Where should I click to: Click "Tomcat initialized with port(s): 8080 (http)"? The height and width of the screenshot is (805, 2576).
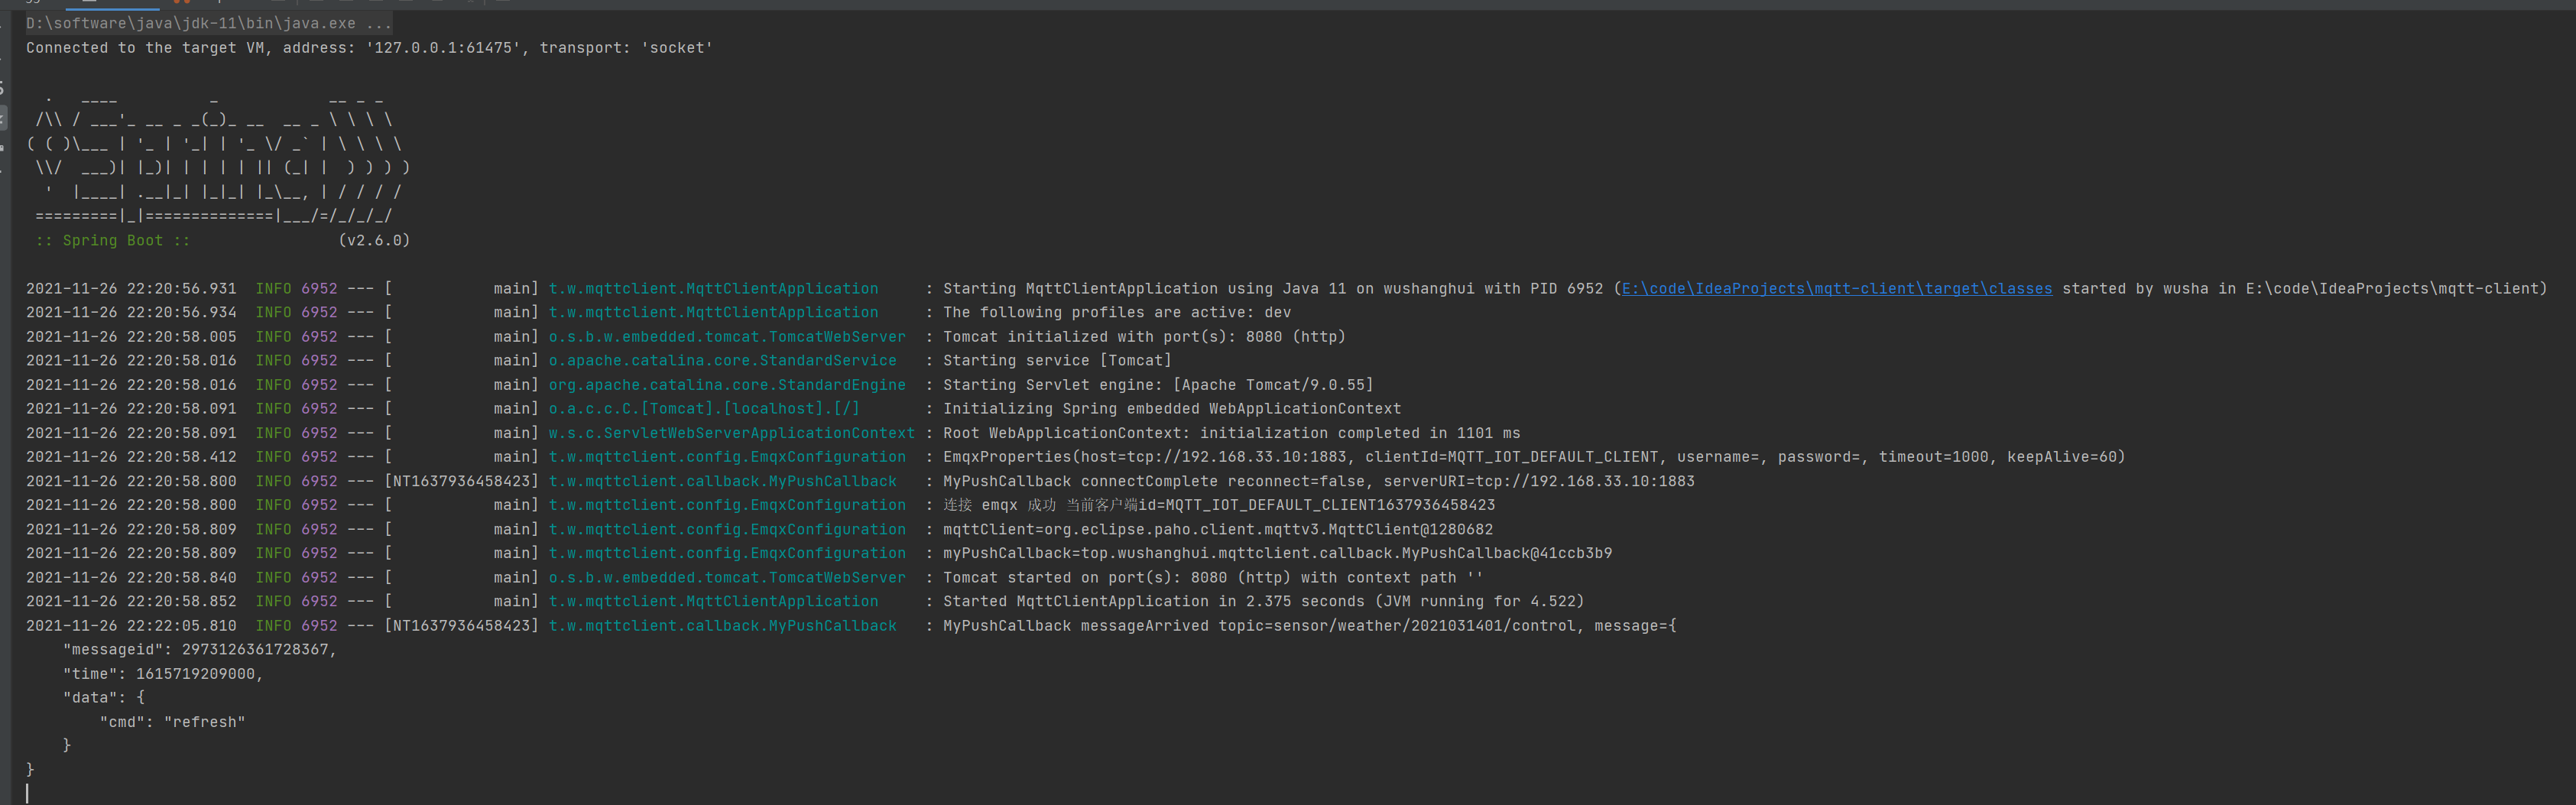[x=1144, y=337]
